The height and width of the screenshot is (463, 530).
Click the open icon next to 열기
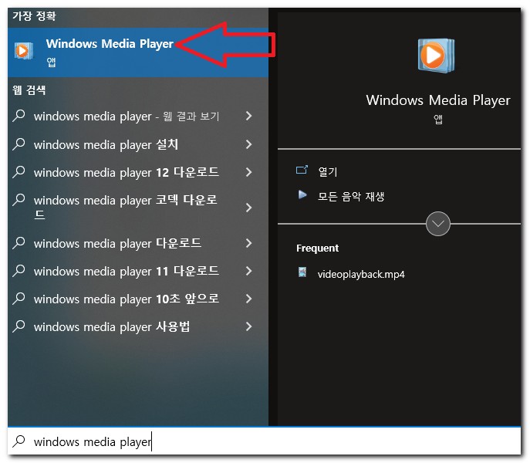coord(302,171)
